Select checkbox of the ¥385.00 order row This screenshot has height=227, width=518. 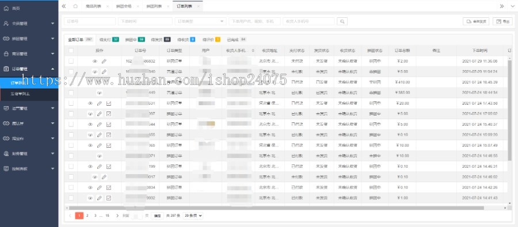pos(71,93)
